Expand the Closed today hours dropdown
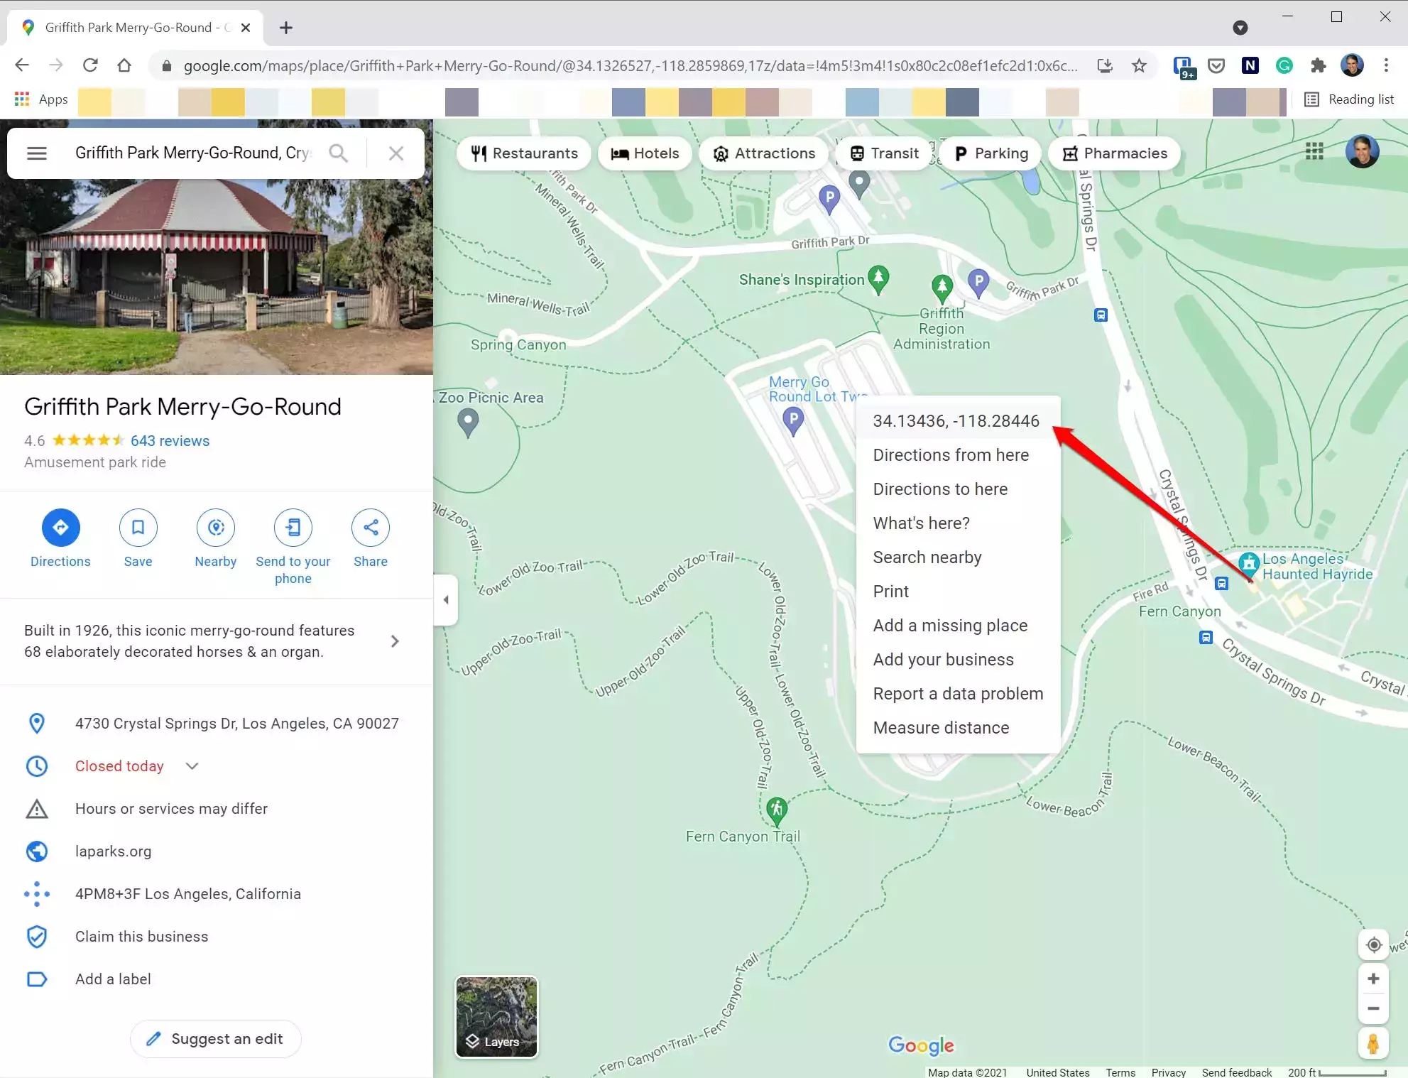 click(192, 766)
